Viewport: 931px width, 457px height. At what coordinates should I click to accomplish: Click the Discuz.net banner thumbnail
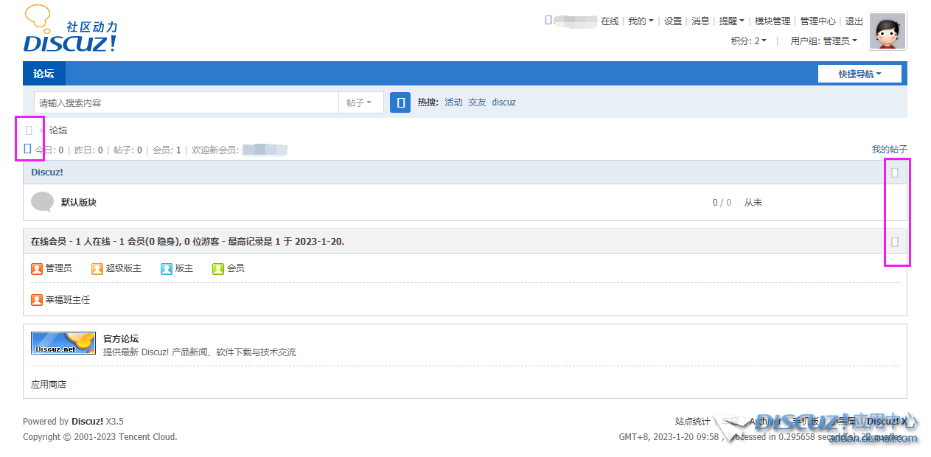(x=63, y=343)
